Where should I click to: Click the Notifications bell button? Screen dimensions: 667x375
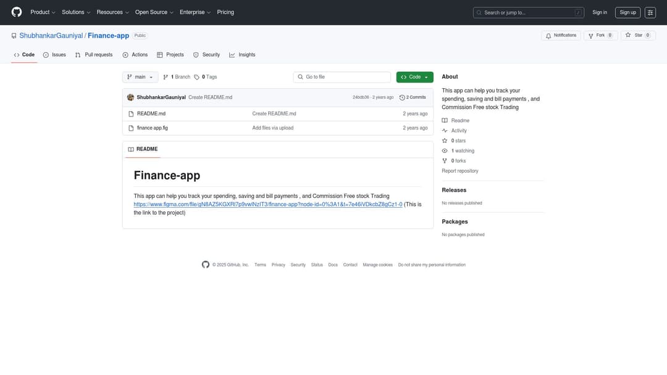[561, 36]
